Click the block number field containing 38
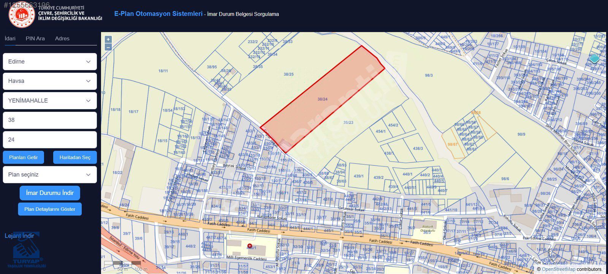The image size is (608, 274). pos(50,120)
